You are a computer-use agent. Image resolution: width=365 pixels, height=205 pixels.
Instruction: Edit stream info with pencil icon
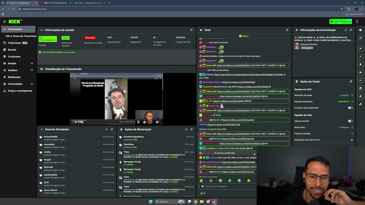pyautogui.click(x=346, y=30)
